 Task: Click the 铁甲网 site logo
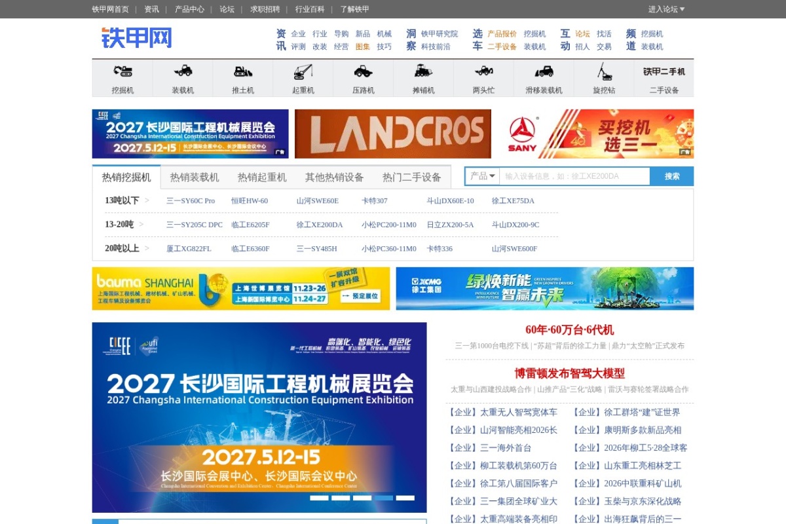point(137,38)
